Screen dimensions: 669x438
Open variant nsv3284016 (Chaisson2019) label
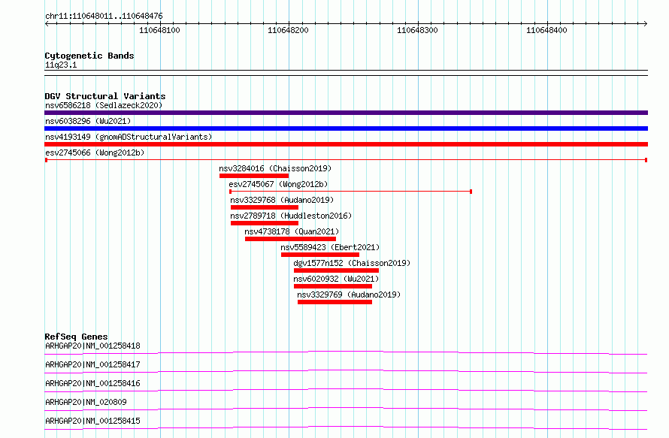pos(275,168)
